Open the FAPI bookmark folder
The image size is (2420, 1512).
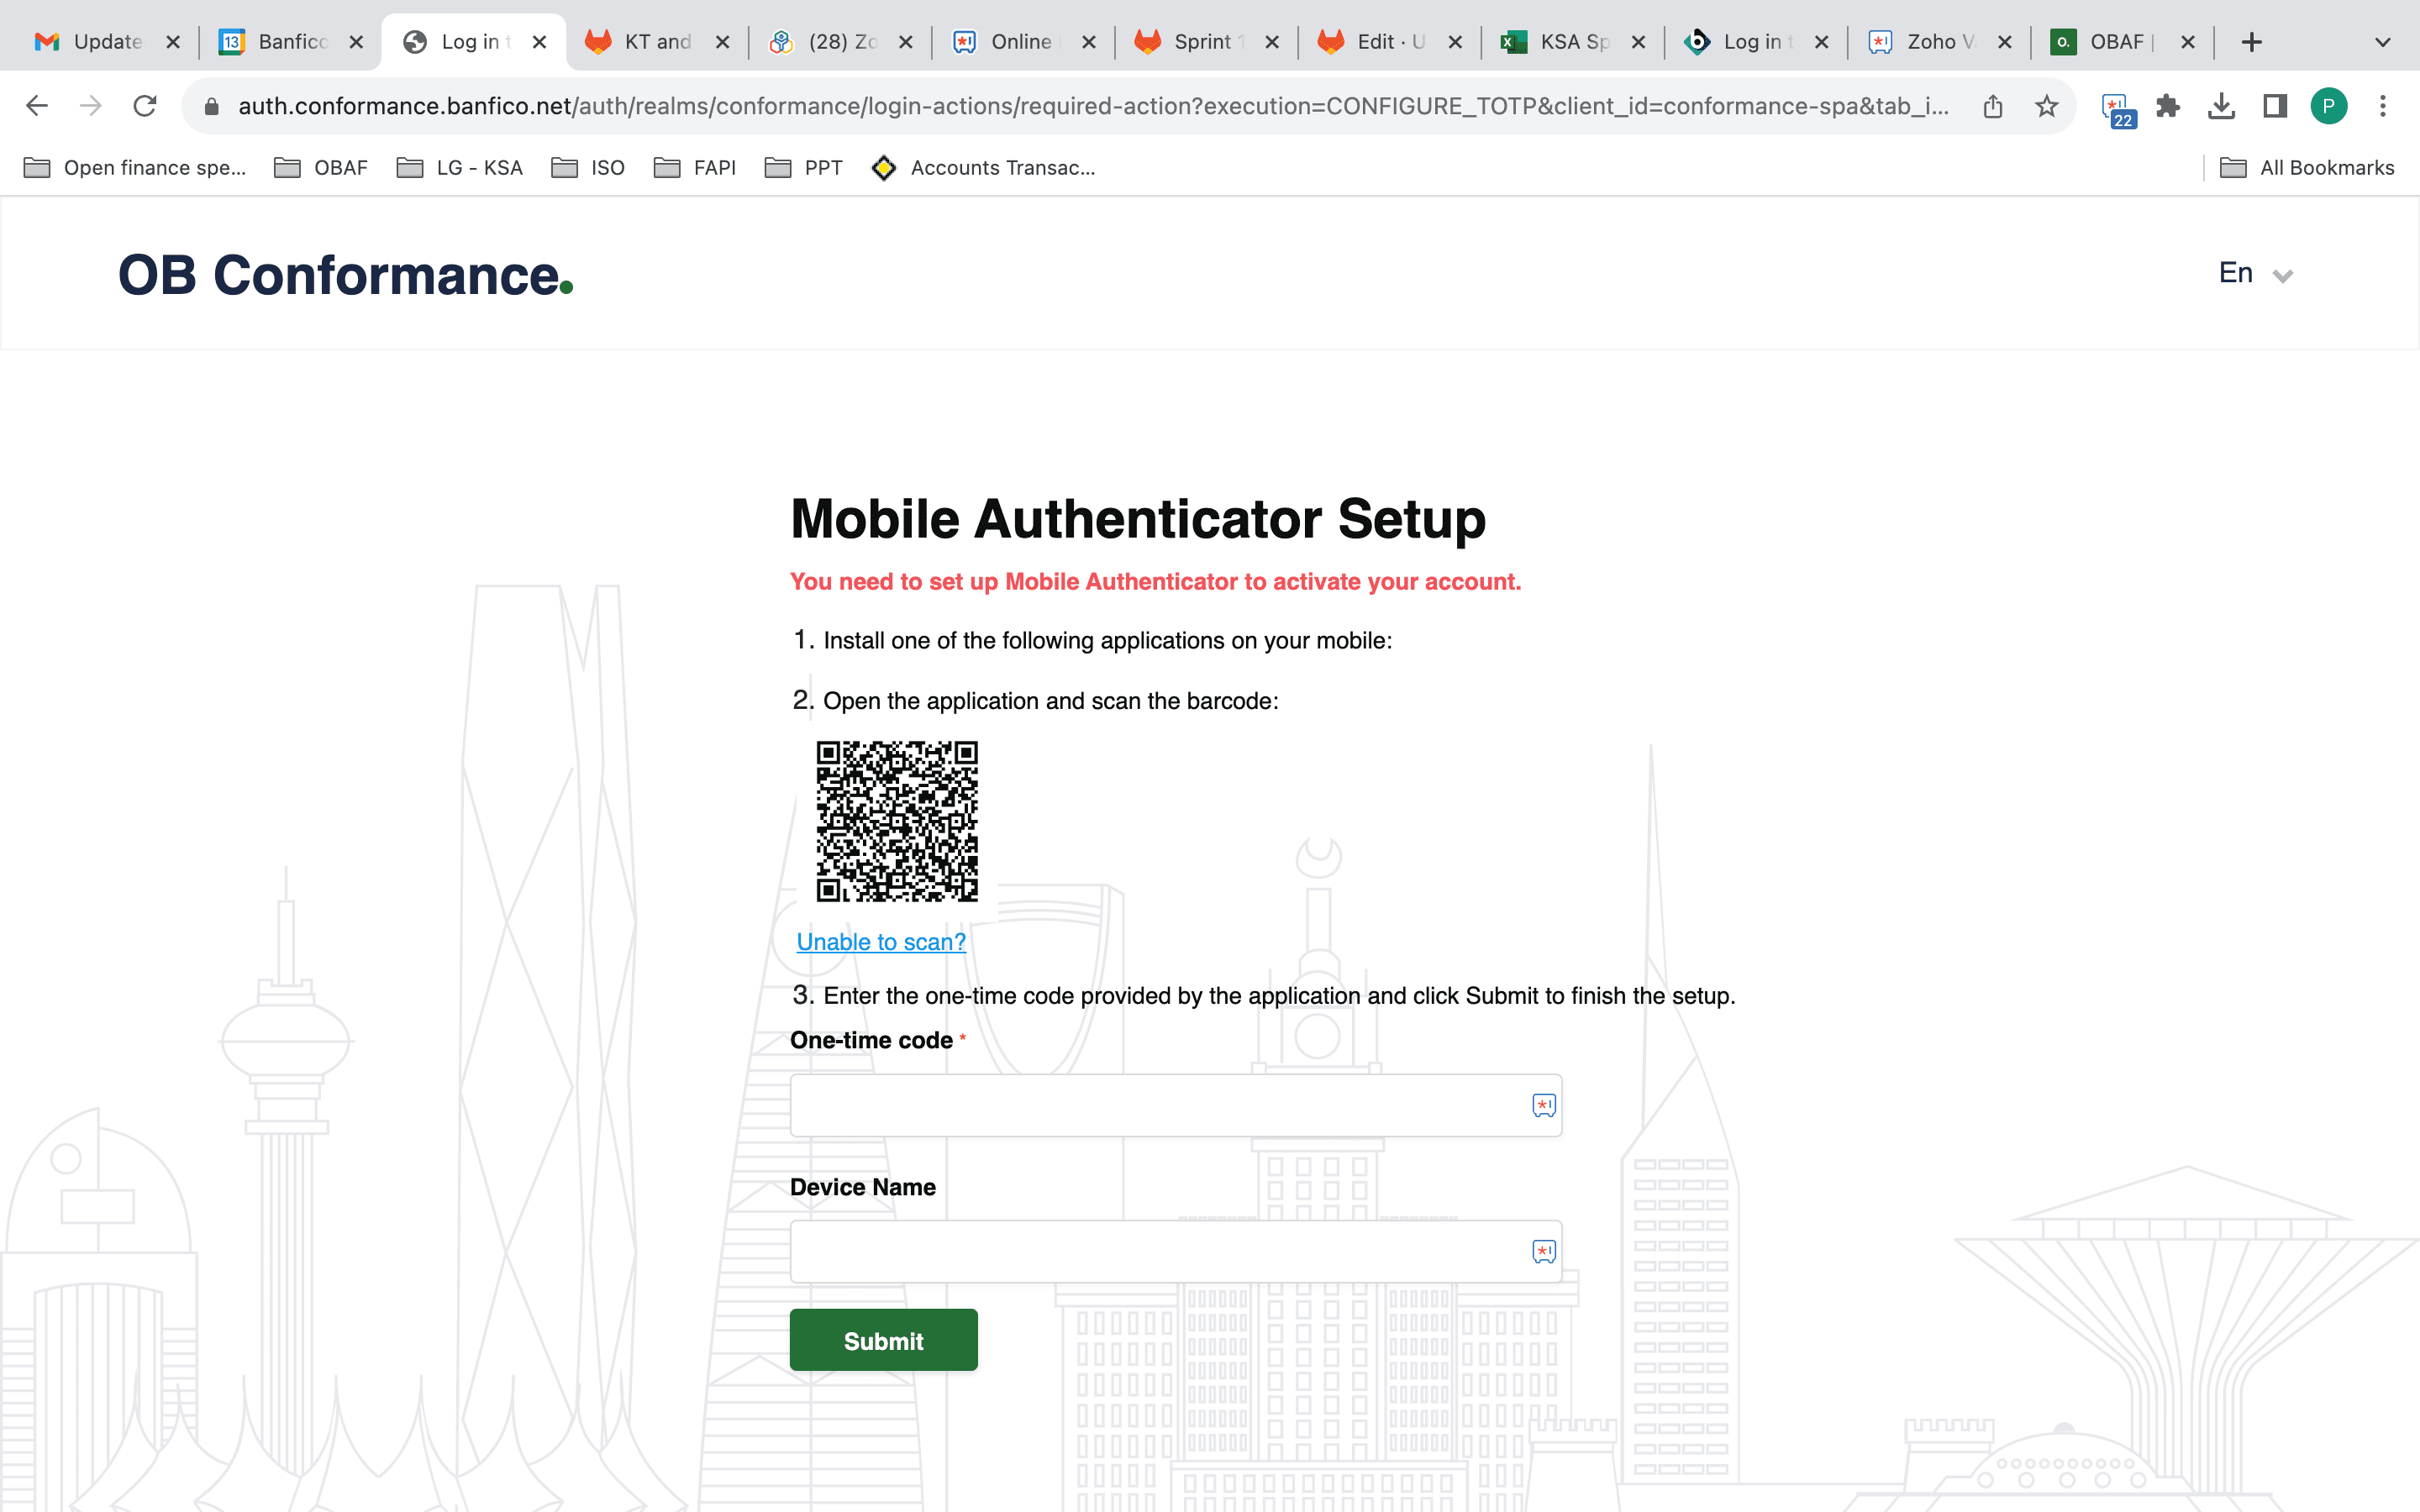[695, 168]
